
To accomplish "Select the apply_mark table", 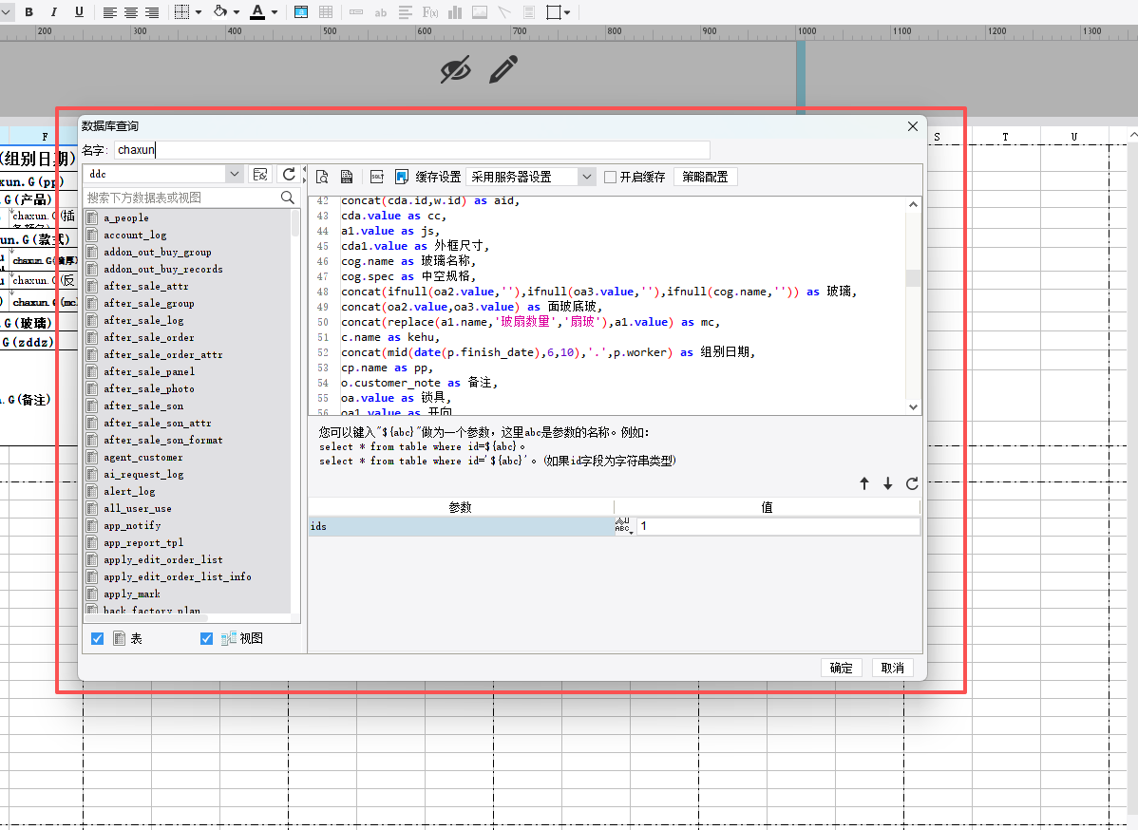I will click(x=131, y=594).
